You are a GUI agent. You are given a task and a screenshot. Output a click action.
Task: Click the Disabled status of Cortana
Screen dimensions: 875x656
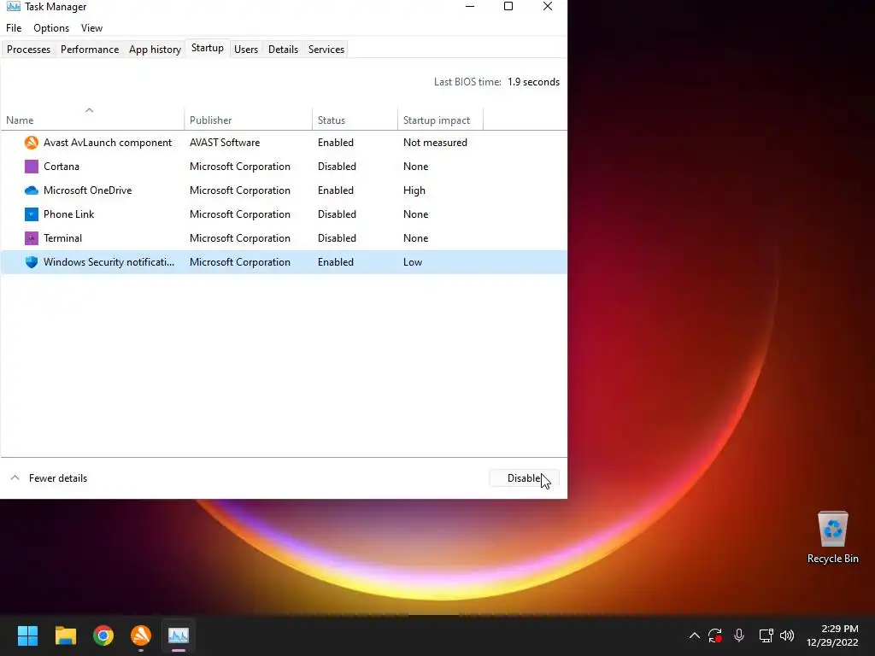tap(337, 167)
